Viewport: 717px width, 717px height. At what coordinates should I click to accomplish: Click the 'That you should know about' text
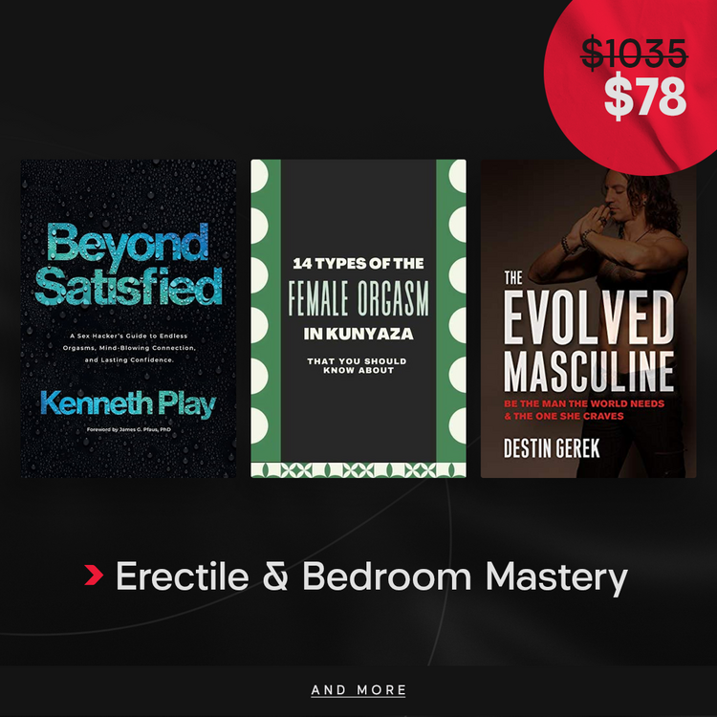358,366
